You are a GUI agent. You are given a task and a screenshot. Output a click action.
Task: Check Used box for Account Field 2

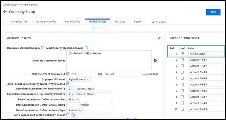pos(182,66)
